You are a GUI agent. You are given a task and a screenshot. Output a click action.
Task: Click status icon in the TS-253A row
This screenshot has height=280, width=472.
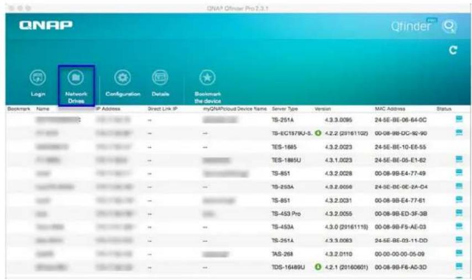[x=459, y=186]
